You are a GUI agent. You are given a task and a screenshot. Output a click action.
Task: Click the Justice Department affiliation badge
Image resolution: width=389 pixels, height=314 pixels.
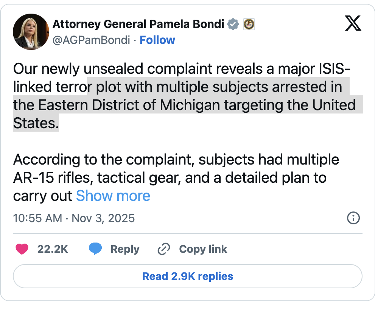pos(249,25)
